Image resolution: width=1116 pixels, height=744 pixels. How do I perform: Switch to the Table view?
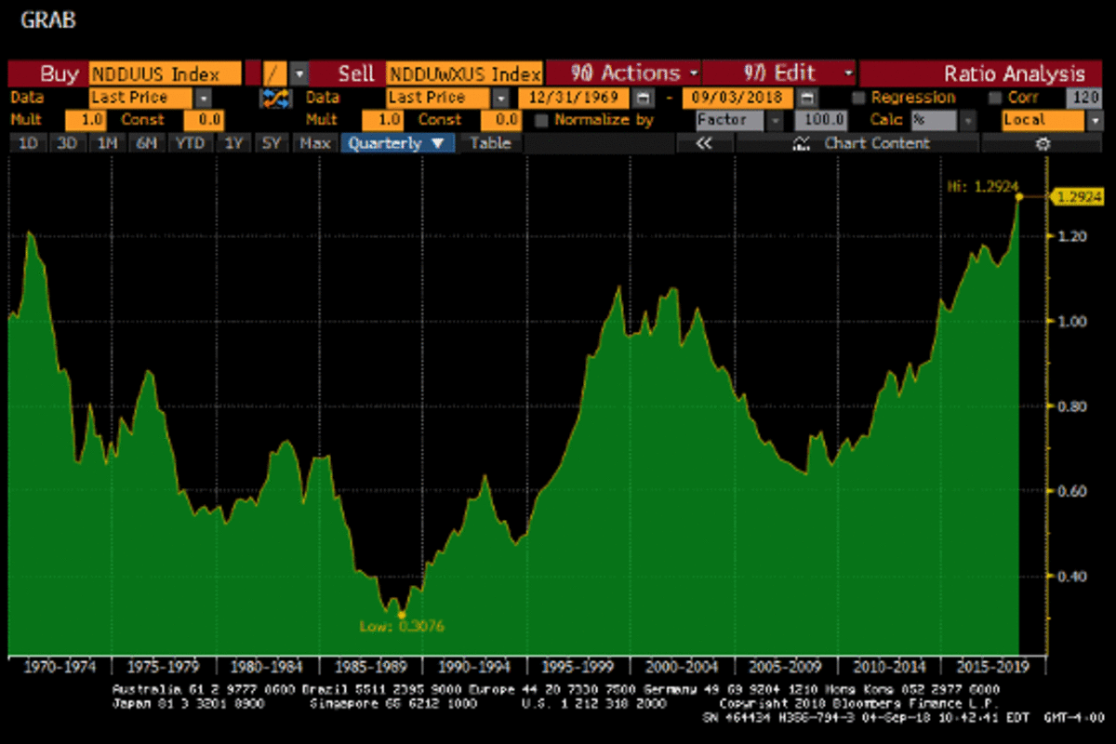pyautogui.click(x=489, y=143)
